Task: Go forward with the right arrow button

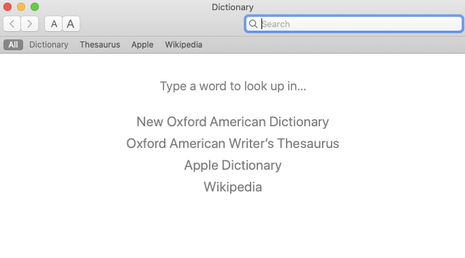Action: coord(29,24)
